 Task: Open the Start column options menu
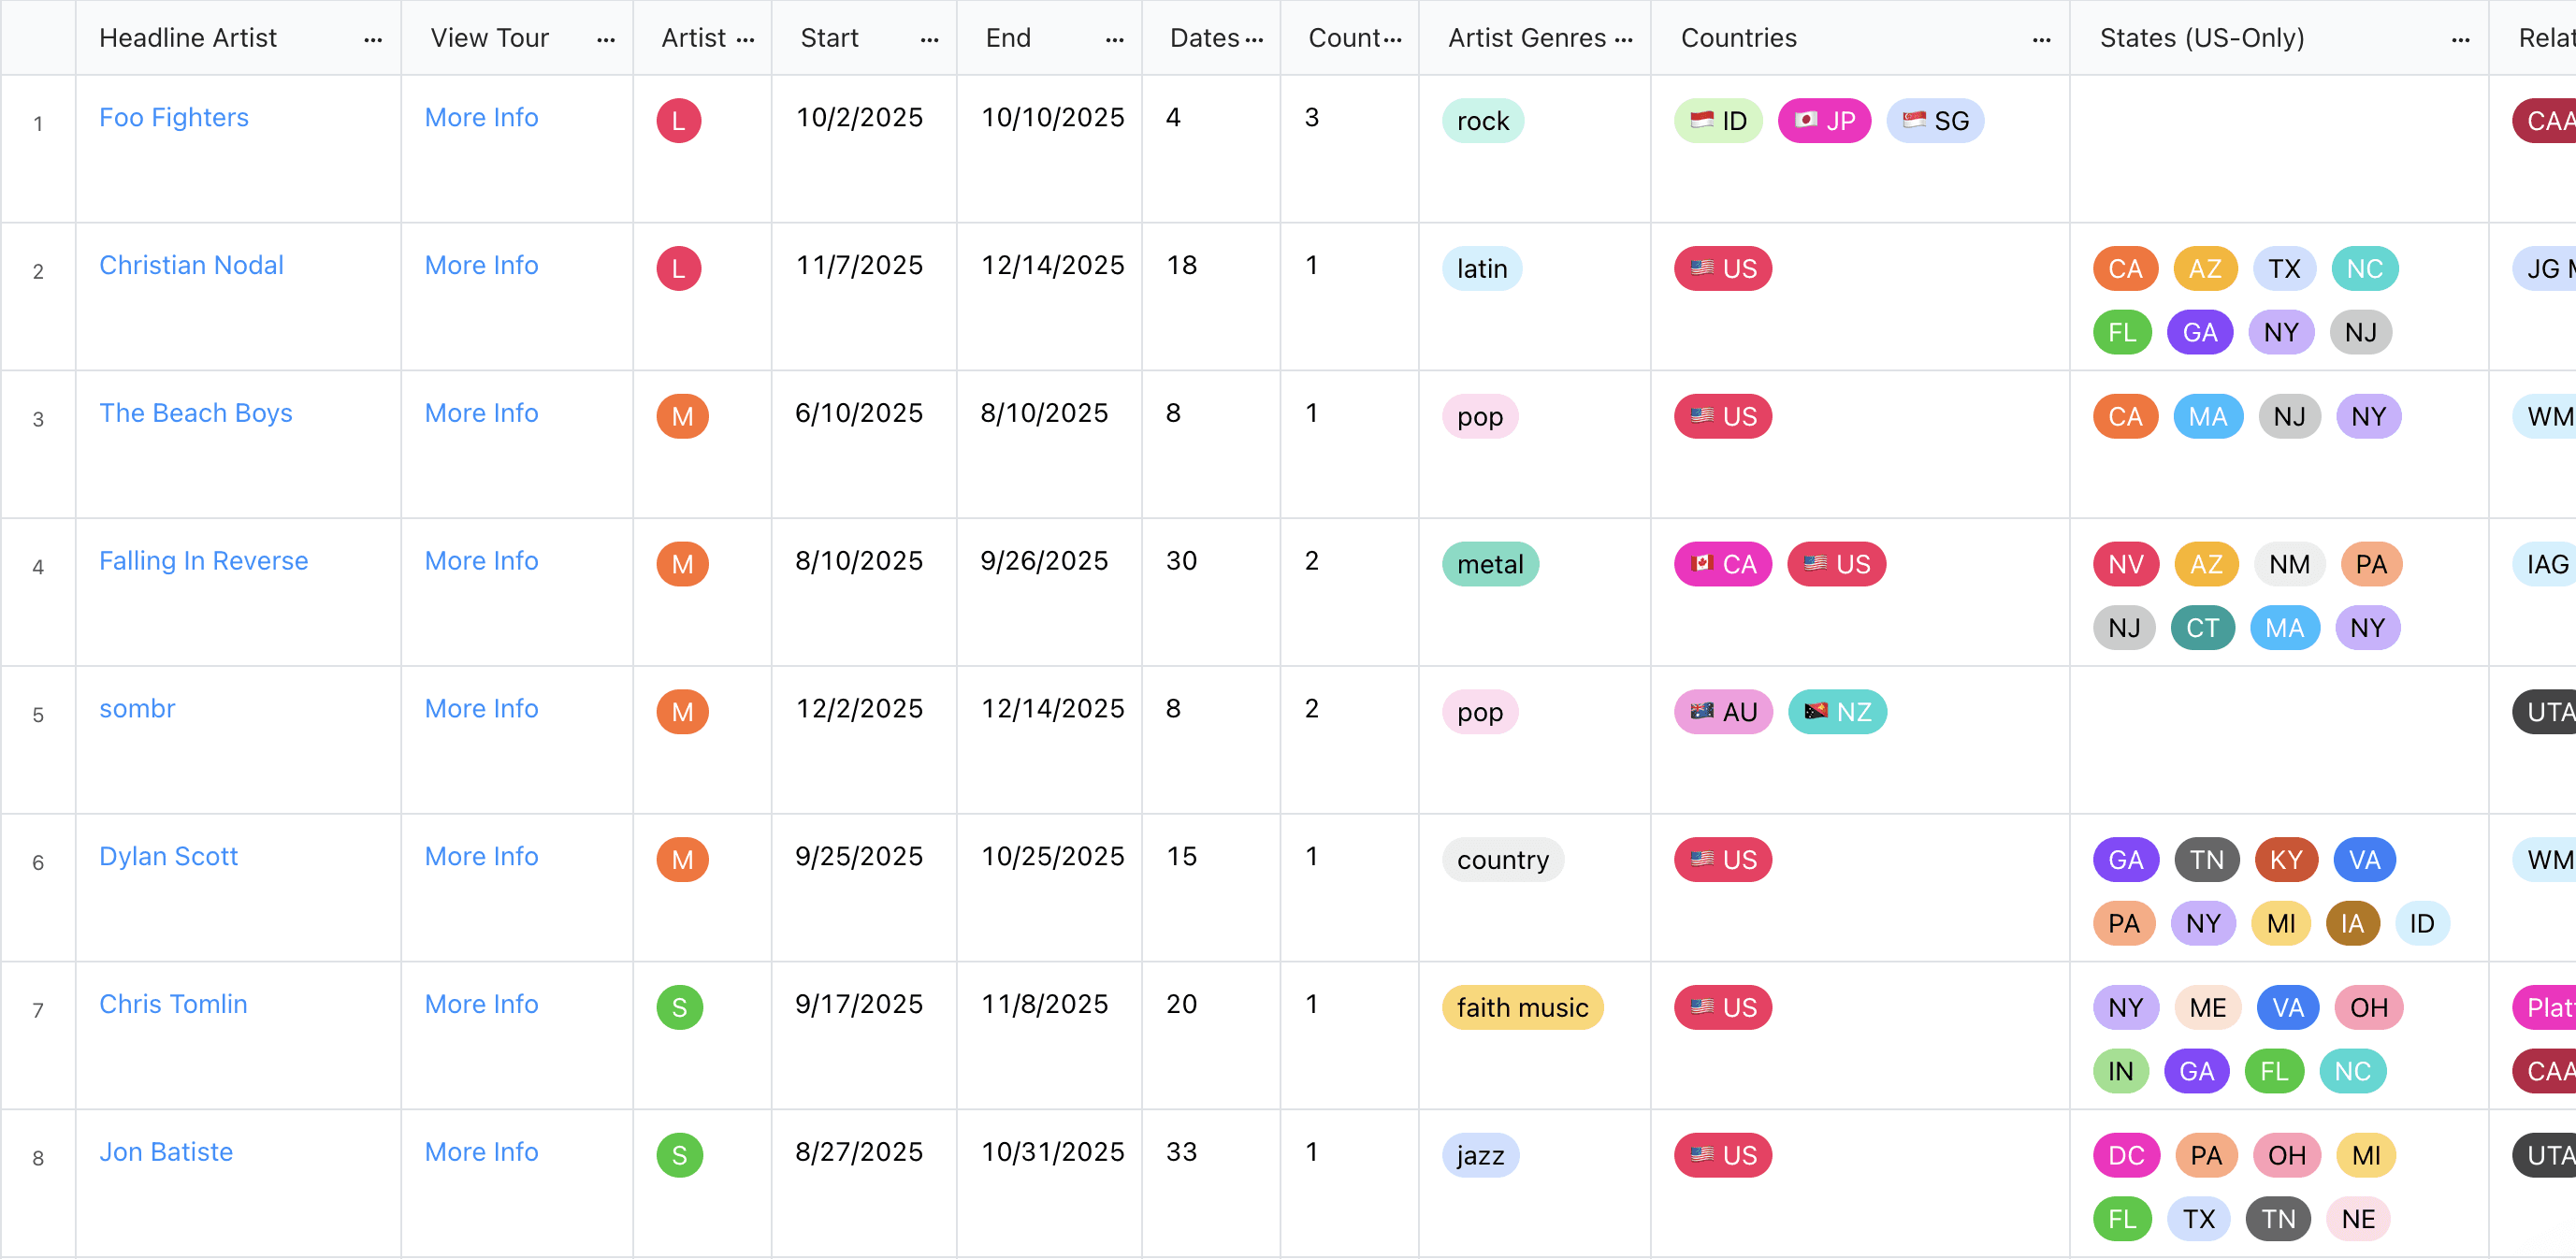(930, 40)
